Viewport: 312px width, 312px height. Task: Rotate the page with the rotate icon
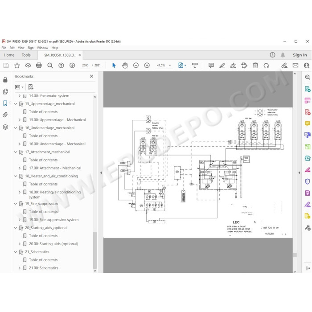pyautogui.click(x=266, y=65)
